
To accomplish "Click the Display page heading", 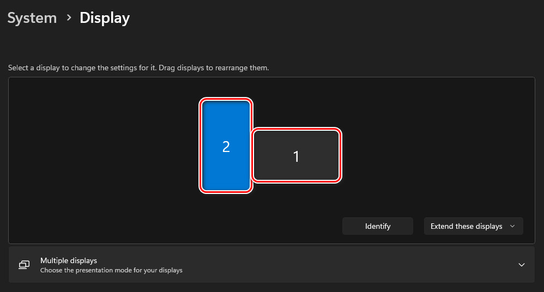I will click(x=105, y=18).
